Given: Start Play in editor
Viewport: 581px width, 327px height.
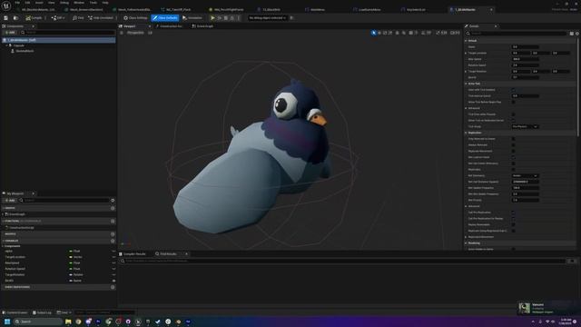Looking at the screenshot, I should [212, 18].
